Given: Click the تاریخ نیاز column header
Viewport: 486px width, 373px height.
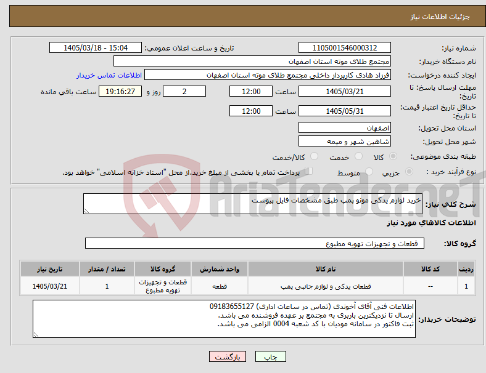Looking at the screenshot, I should [49, 269].
